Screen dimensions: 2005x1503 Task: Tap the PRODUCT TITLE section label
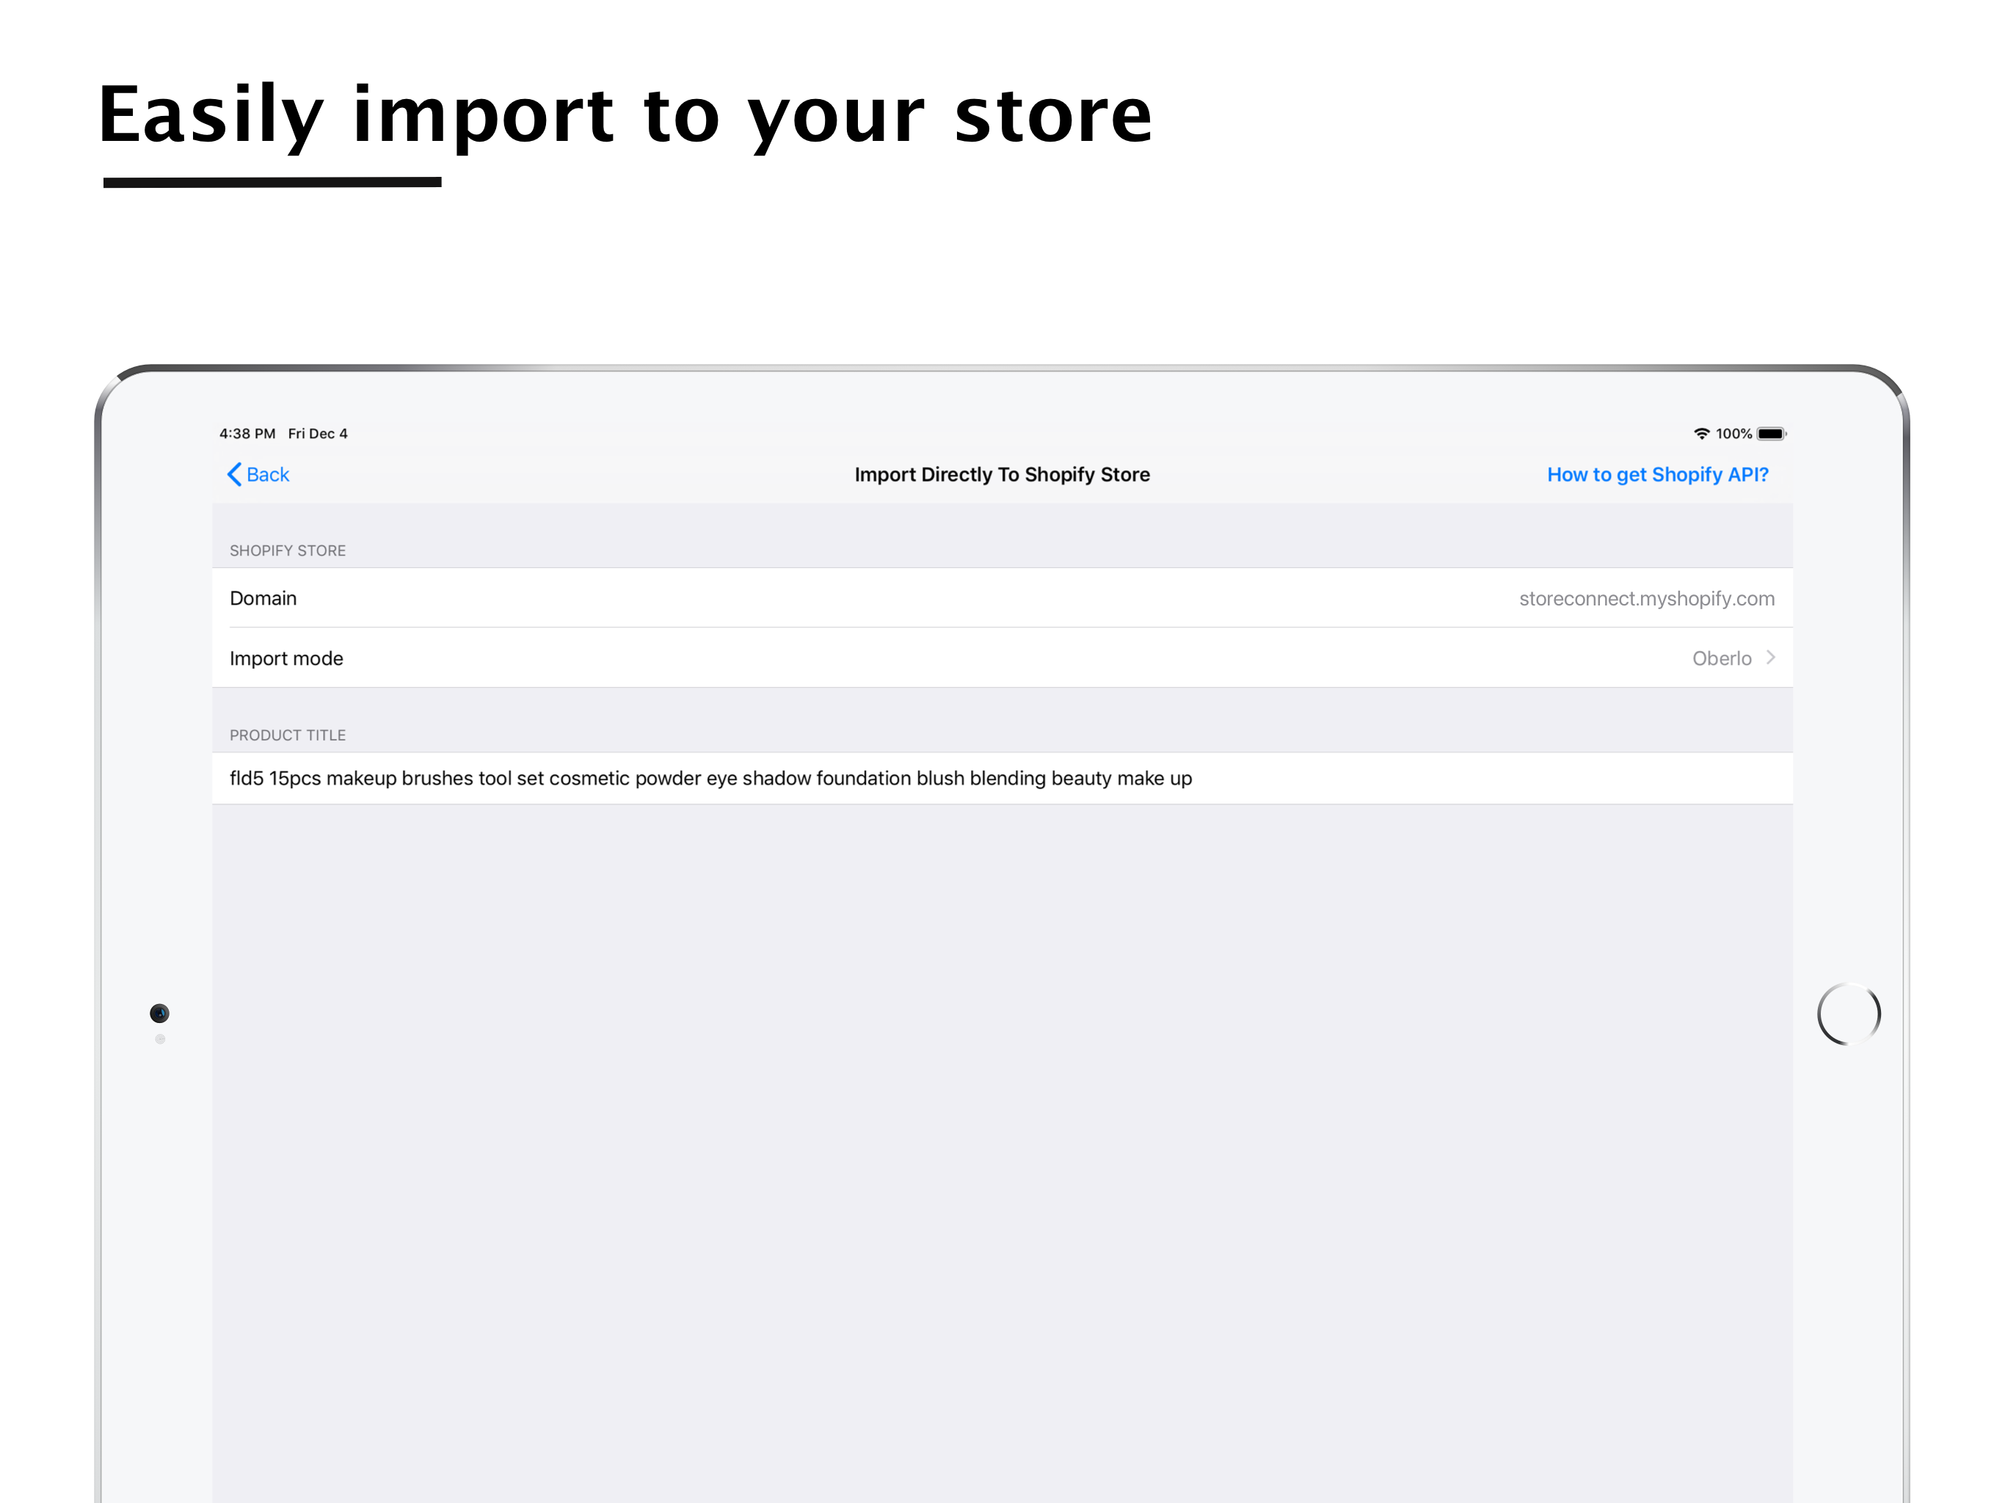pyautogui.click(x=288, y=735)
